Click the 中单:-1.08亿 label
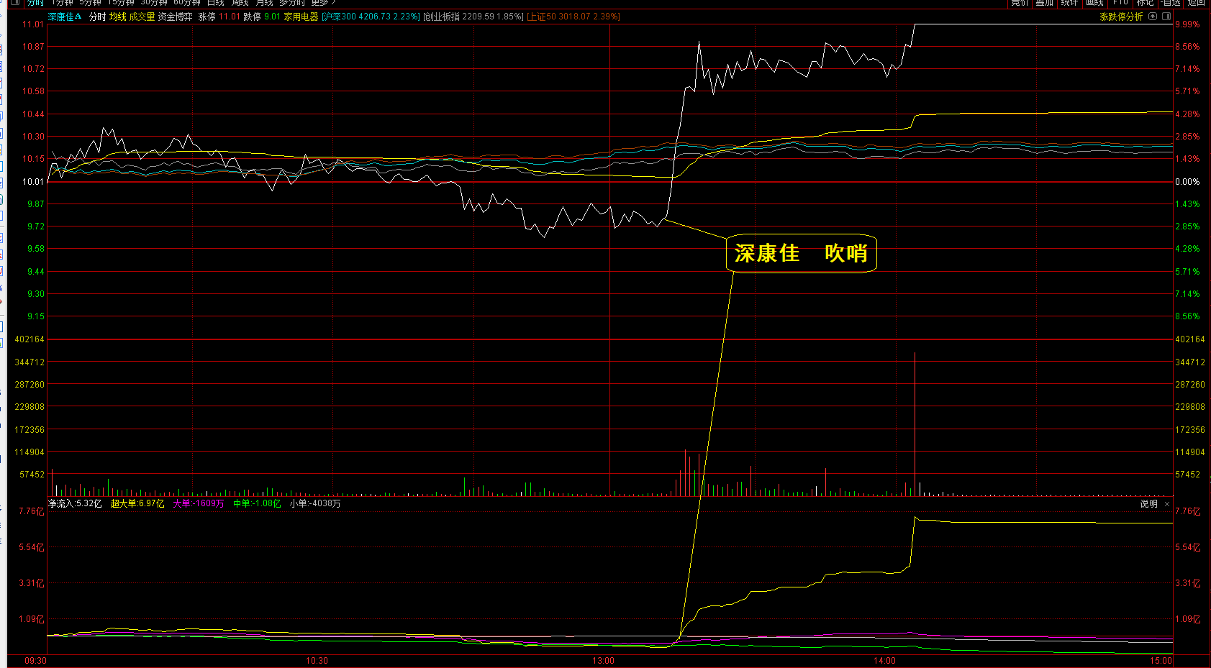The width and height of the screenshot is (1211, 668). (257, 503)
